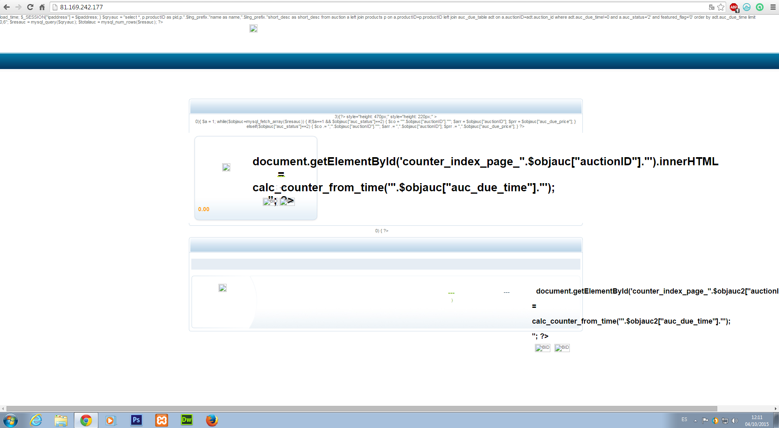This screenshot has height=428, width=779.
Task: Open the green circular extension icon
Action: [x=760, y=7]
